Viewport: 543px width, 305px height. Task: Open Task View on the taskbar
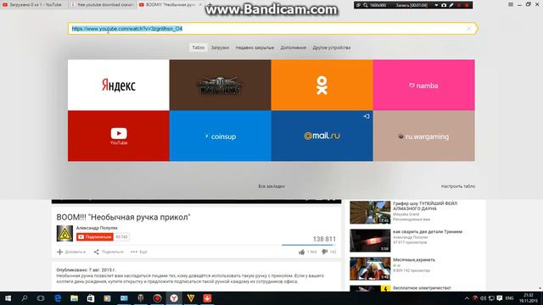pos(41,298)
